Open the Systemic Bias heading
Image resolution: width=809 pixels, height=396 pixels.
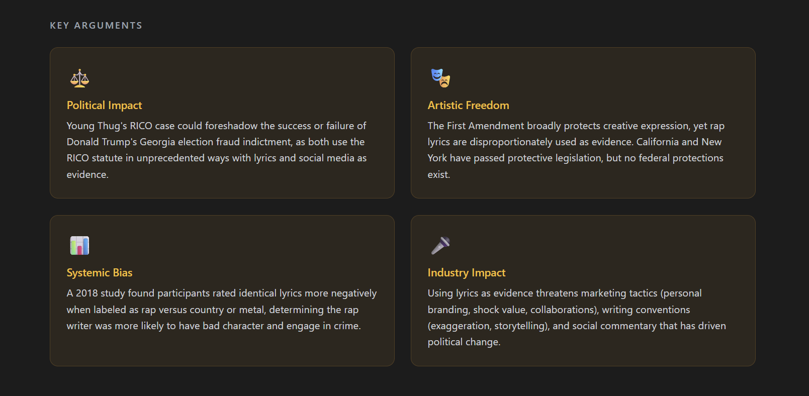(x=100, y=273)
